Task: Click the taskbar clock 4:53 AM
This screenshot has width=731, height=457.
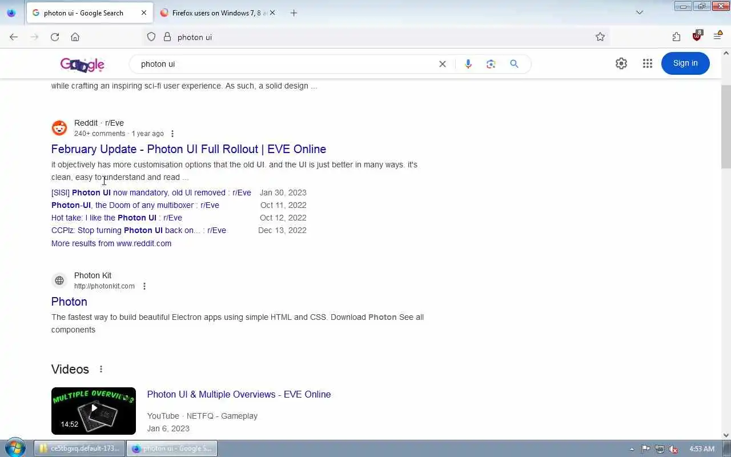Action: click(702, 449)
